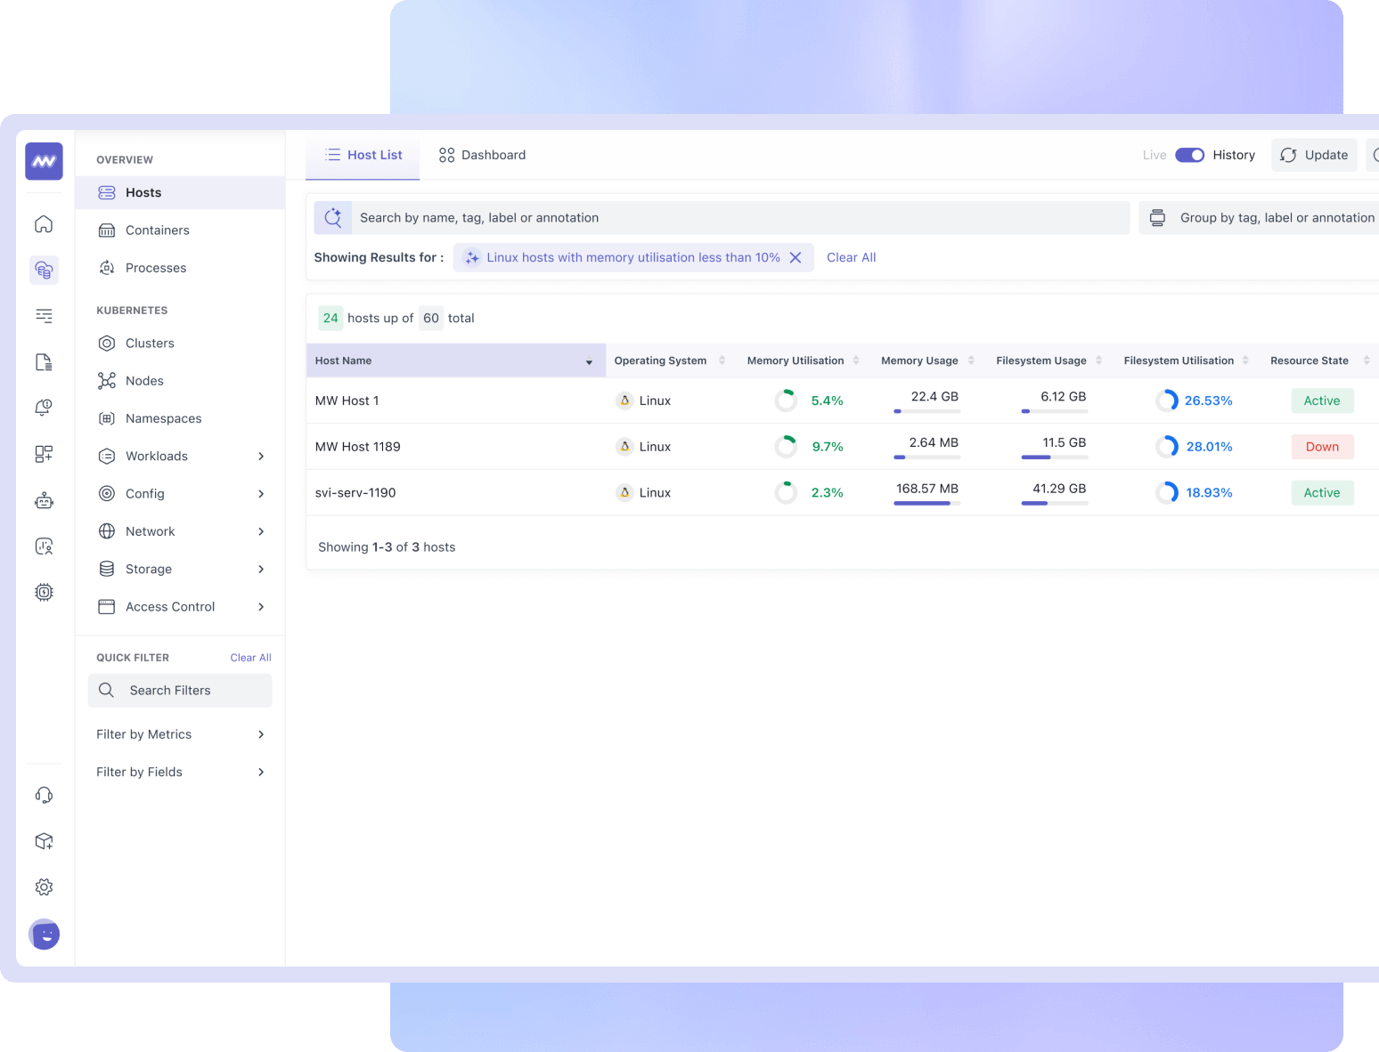Open the robot bot icon in sidebar
This screenshot has width=1379, height=1052.
pos(44,500)
